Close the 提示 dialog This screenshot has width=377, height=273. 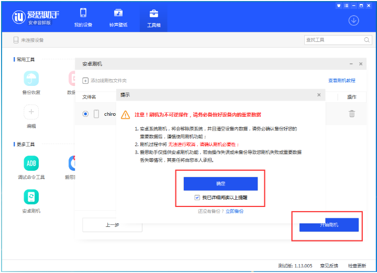[x=319, y=95]
